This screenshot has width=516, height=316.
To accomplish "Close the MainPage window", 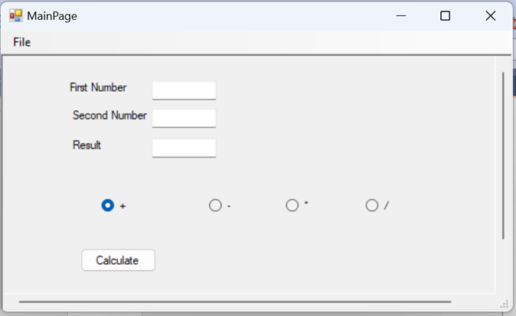I will [x=490, y=16].
